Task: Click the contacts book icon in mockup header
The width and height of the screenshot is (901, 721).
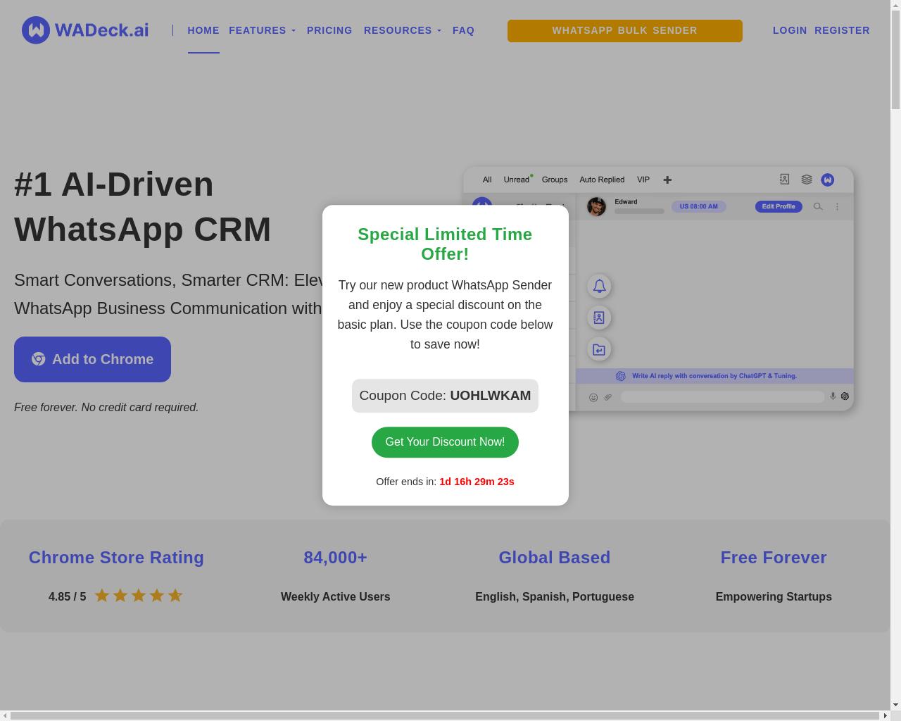Action: [x=784, y=180]
